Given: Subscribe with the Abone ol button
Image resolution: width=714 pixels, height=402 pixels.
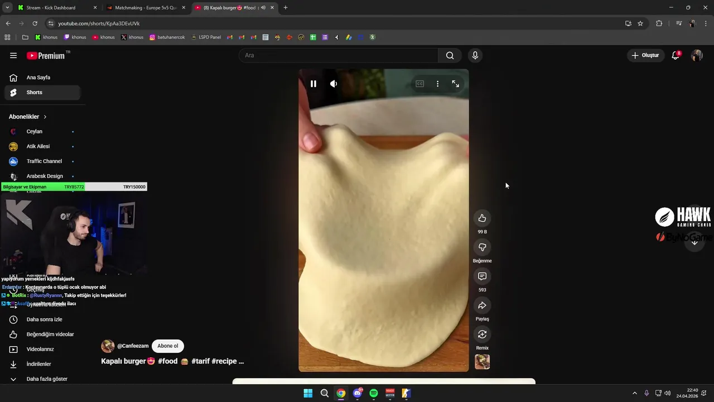Looking at the screenshot, I should click(168, 346).
